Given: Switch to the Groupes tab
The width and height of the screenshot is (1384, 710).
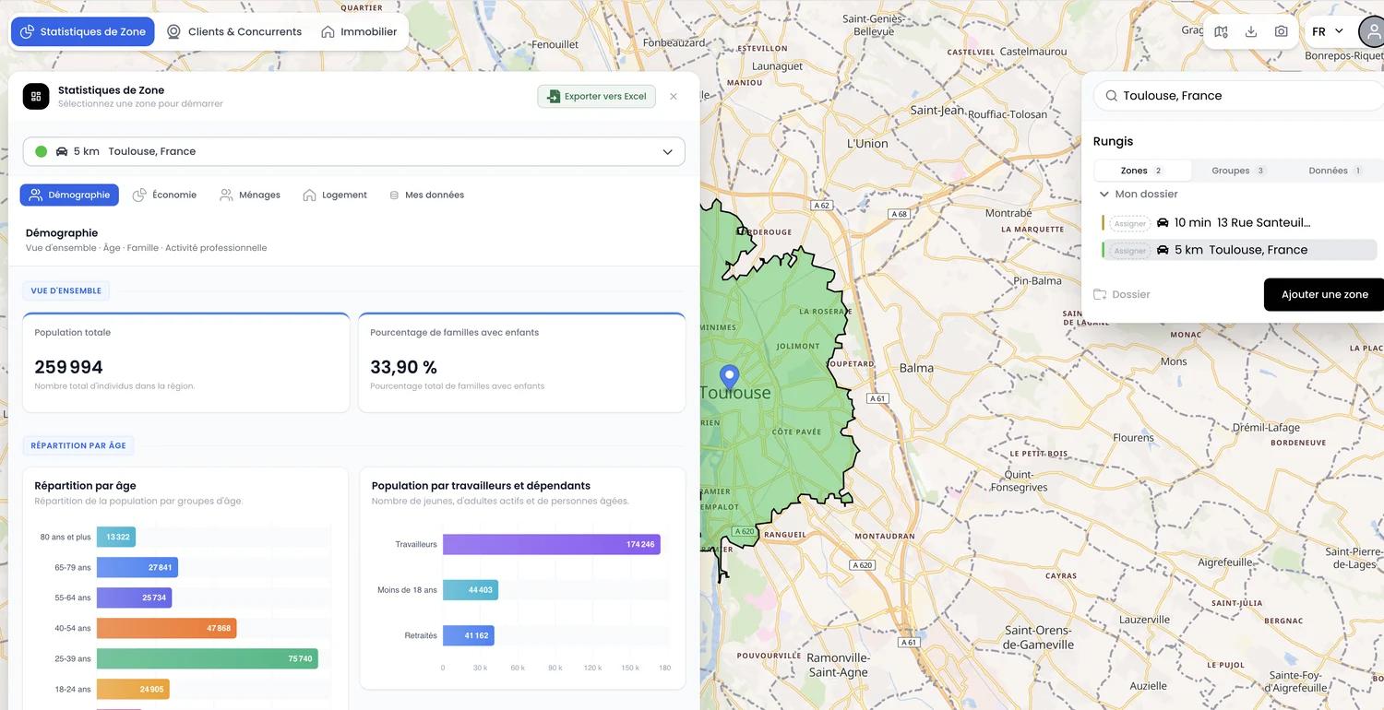Looking at the screenshot, I should coord(1238,171).
